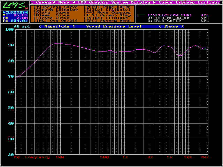Click the 90 dB axis label
Image resolution: width=223 pixels, height=167 pixels.
[x=11, y=45]
